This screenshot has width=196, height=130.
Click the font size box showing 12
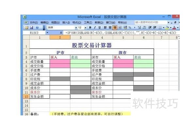pos(81,28)
